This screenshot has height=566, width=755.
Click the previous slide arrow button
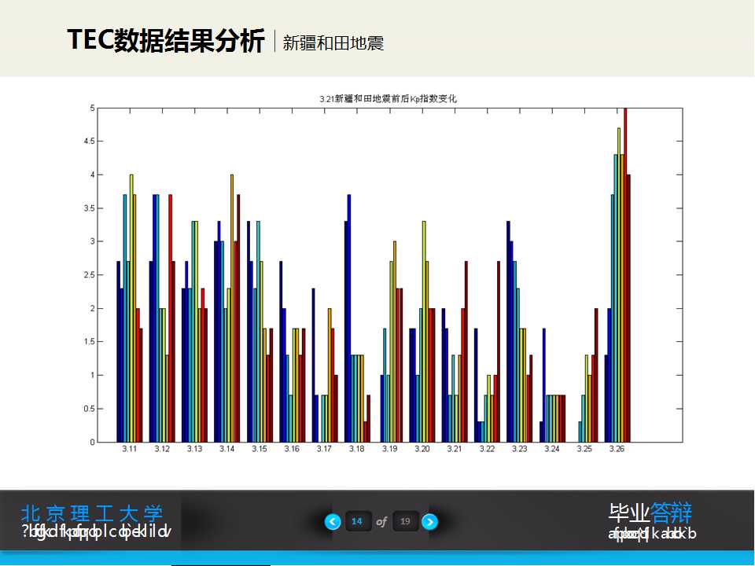[x=332, y=521]
